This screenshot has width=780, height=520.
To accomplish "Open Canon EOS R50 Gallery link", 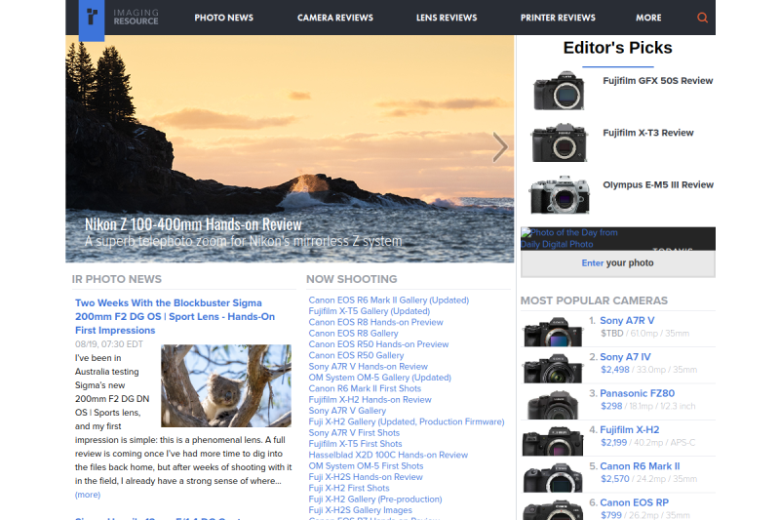I will 356,355.
